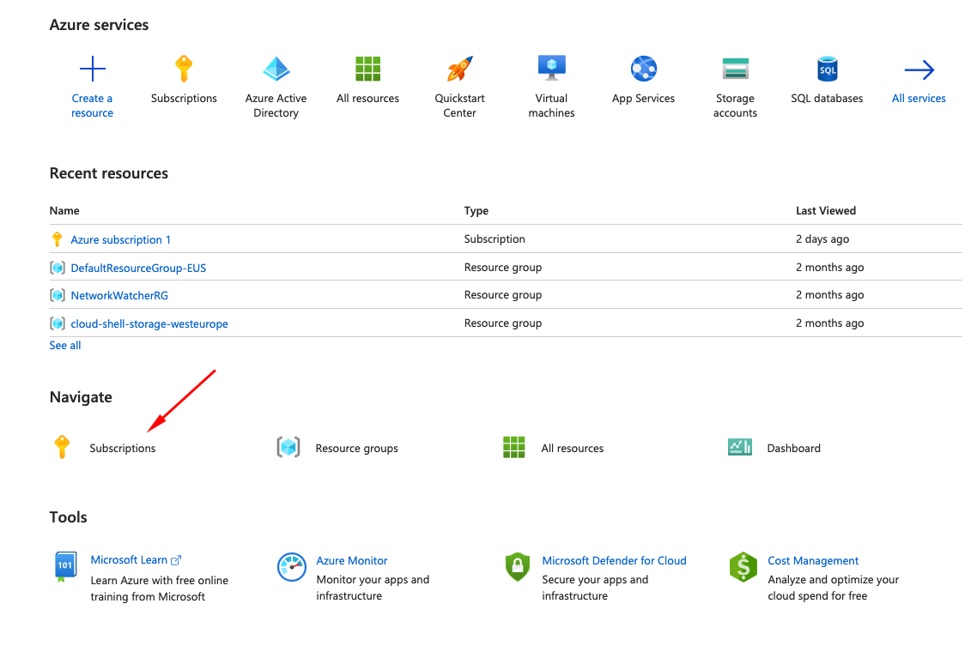The height and width of the screenshot is (658, 977).
Task: Click key icon beside Azure subscription 1
Action: [x=58, y=239]
